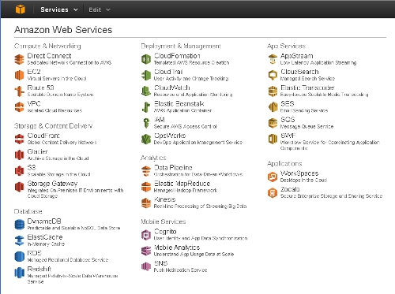This screenshot has width=395, height=294.
Task: Click the Route 53 icon
Action: [19, 91]
